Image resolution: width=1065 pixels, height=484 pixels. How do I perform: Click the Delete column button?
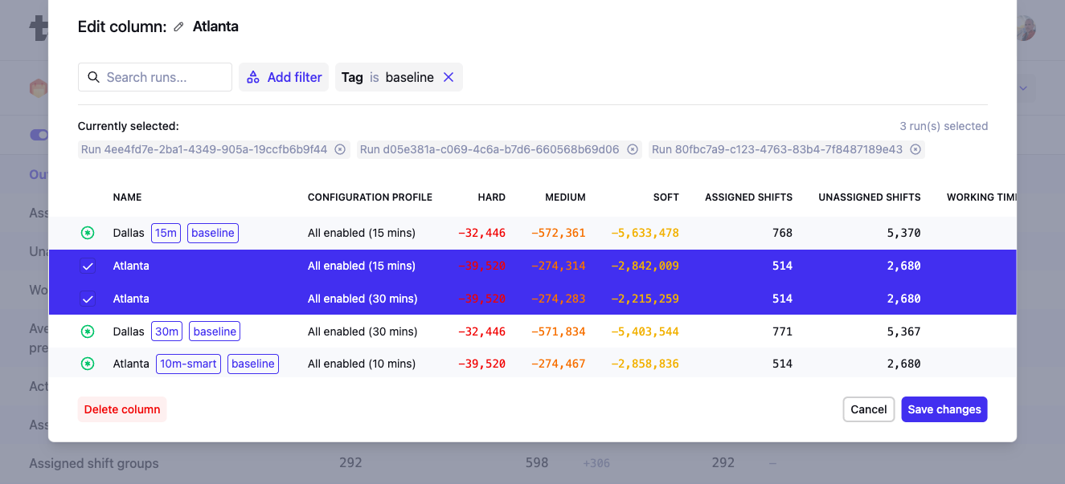[121, 409]
